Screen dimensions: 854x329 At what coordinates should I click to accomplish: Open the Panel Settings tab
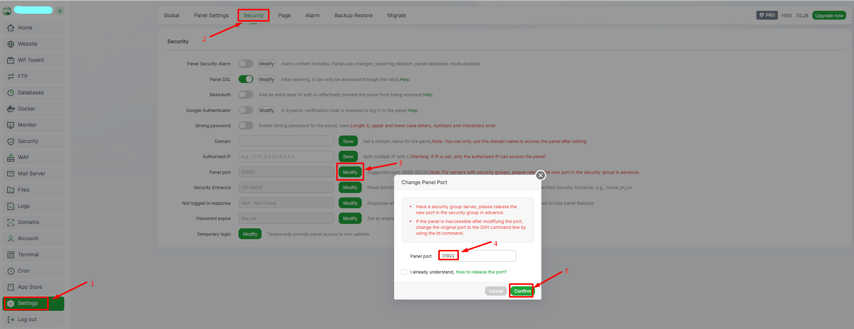(x=211, y=16)
